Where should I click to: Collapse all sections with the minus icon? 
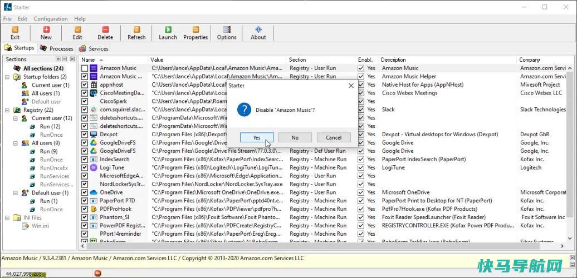65,59
